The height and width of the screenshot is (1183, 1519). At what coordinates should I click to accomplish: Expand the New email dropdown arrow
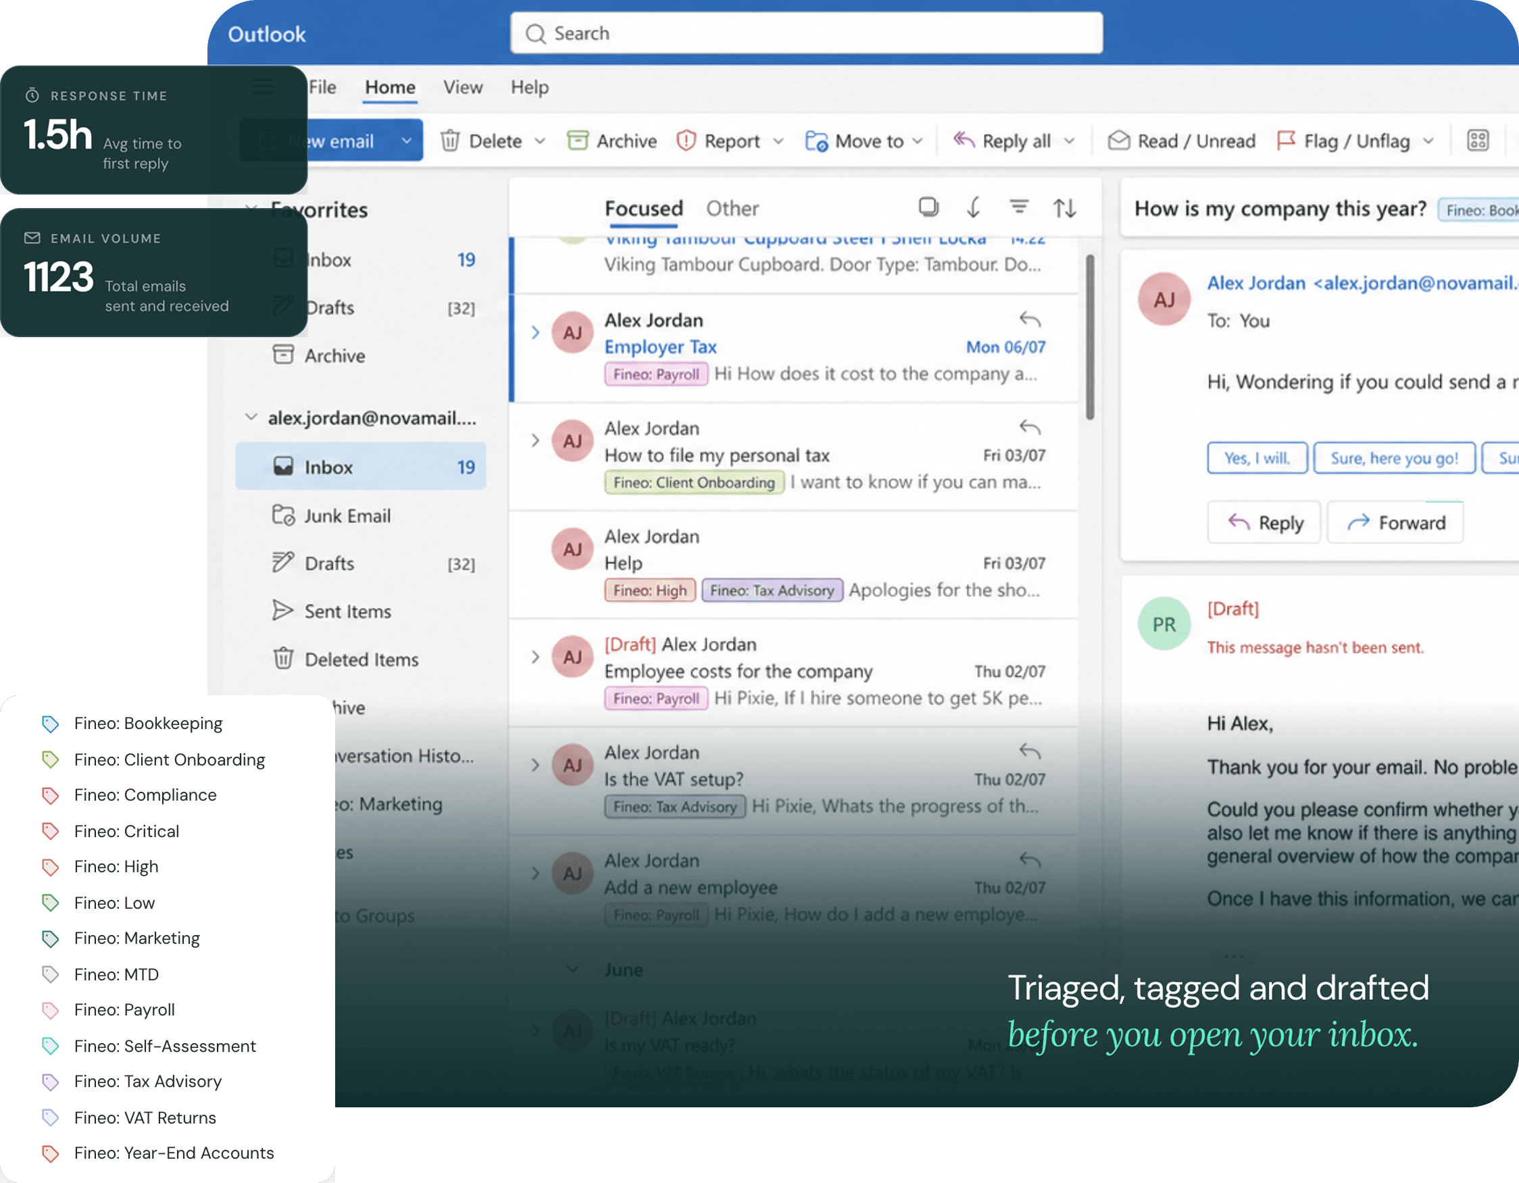(x=406, y=141)
